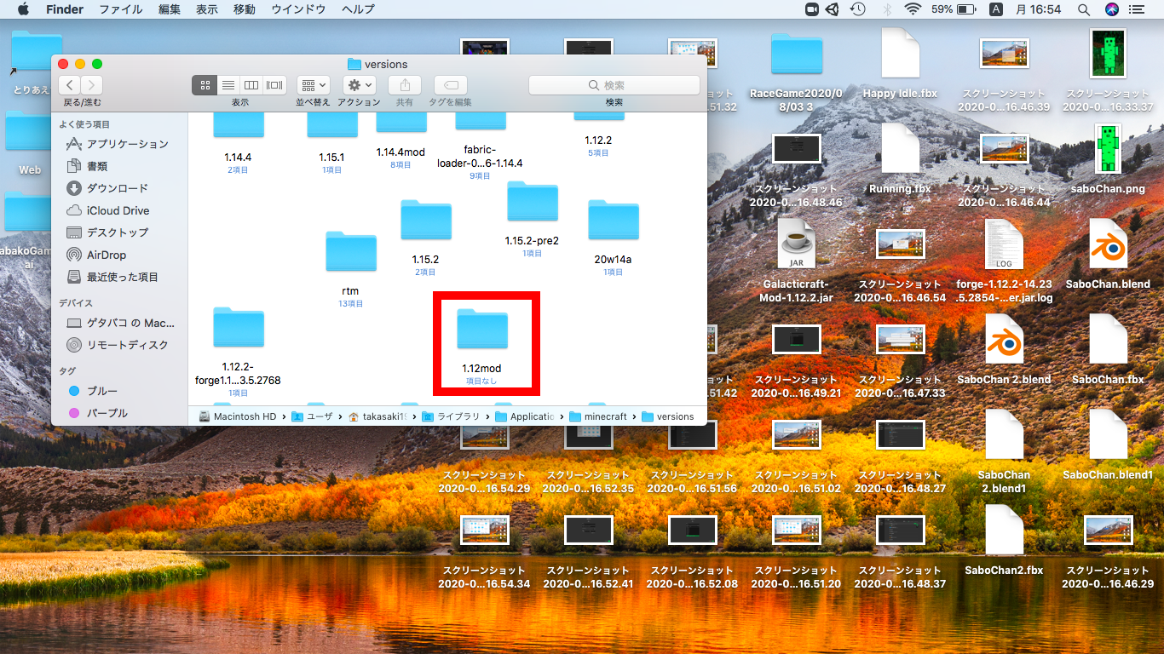Image resolution: width=1164 pixels, height=654 pixels.
Task: Select the fabric-loader folder label
Action: (480, 157)
